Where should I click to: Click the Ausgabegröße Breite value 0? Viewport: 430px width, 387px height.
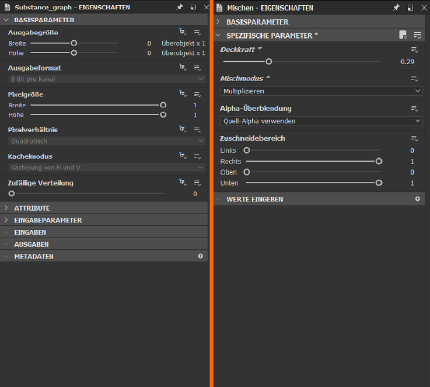149,43
